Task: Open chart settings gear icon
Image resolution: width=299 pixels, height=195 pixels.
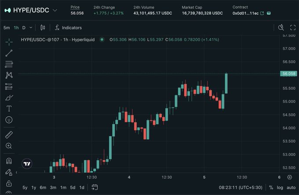Action: 289,177
